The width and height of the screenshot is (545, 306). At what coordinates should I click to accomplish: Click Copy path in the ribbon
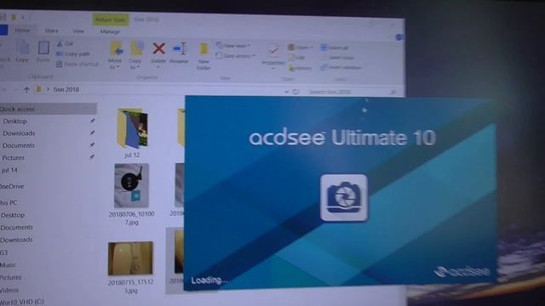[x=73, y=54]
